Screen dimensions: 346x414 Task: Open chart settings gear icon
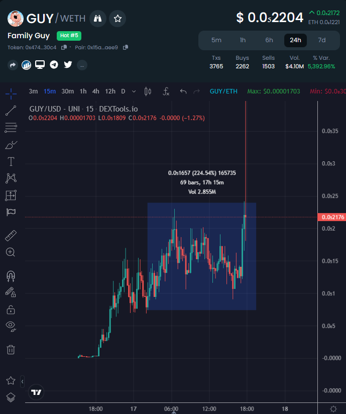[x=333, y=408]
